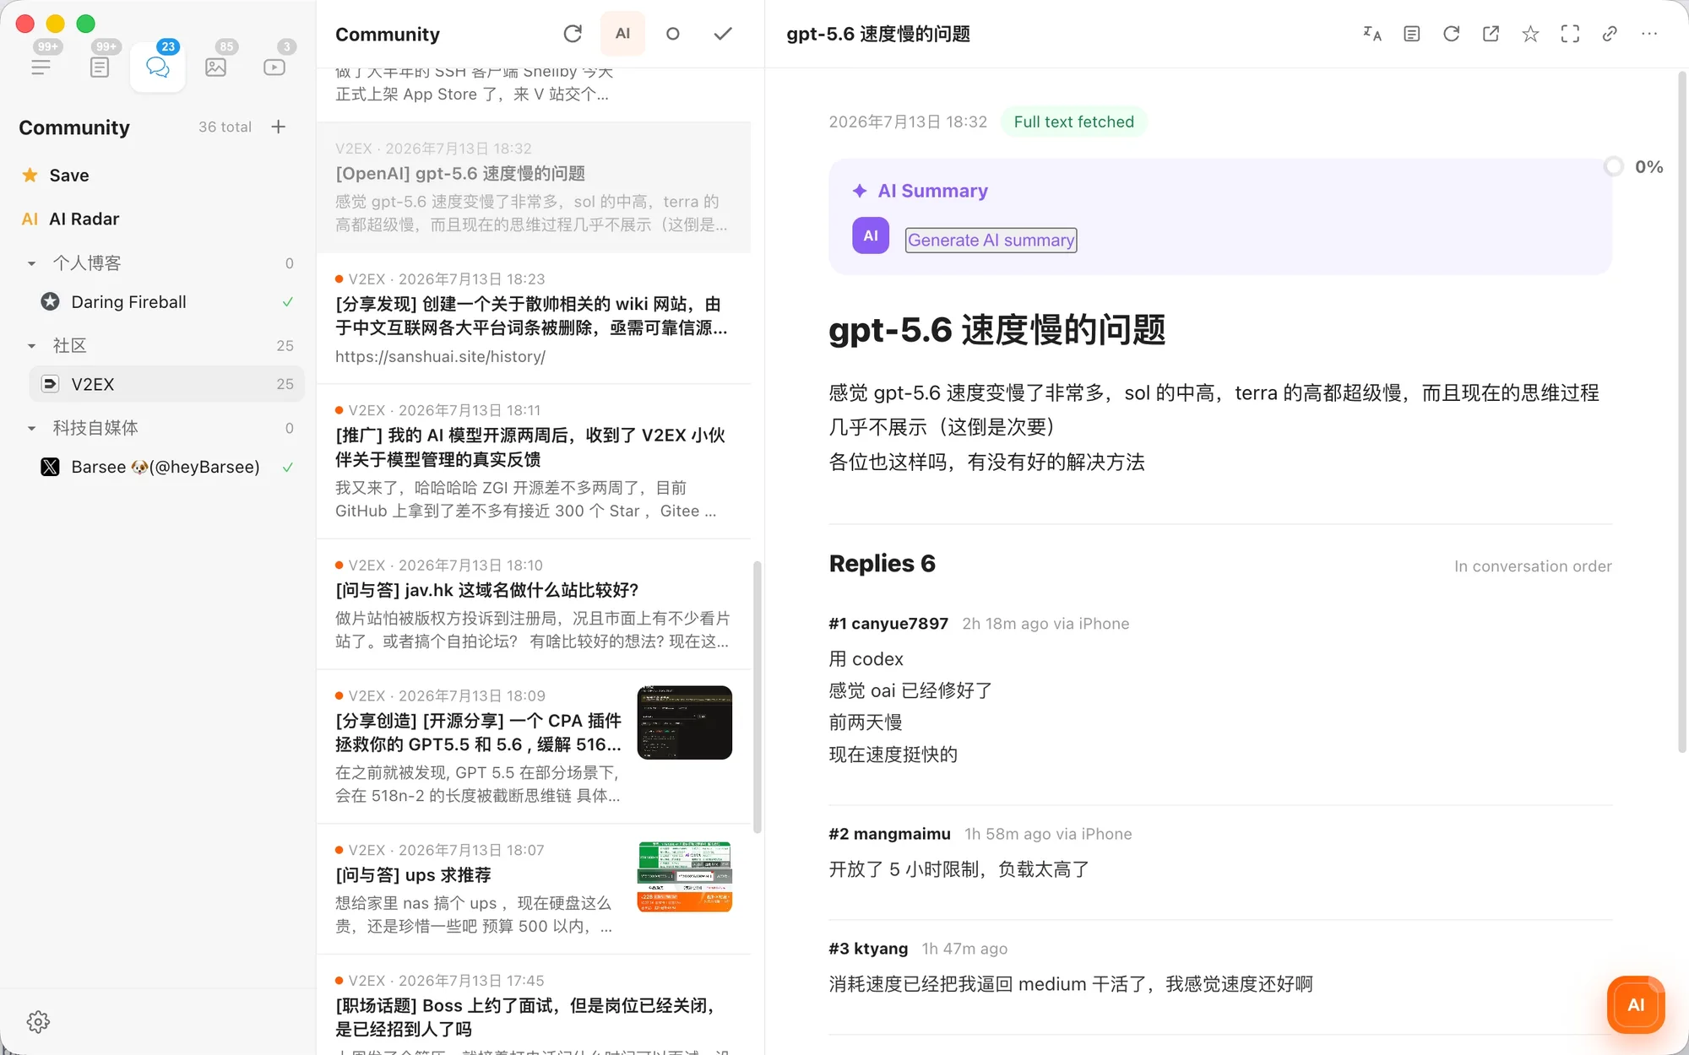1689x1055 pixels.
Task: Switch to the pictures tab icon
Action: pyautogui.click(x=216, y=67)
